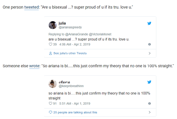The image size is (177, 119).
Task: Click clara's profile avatar
Action: [53, 84]
